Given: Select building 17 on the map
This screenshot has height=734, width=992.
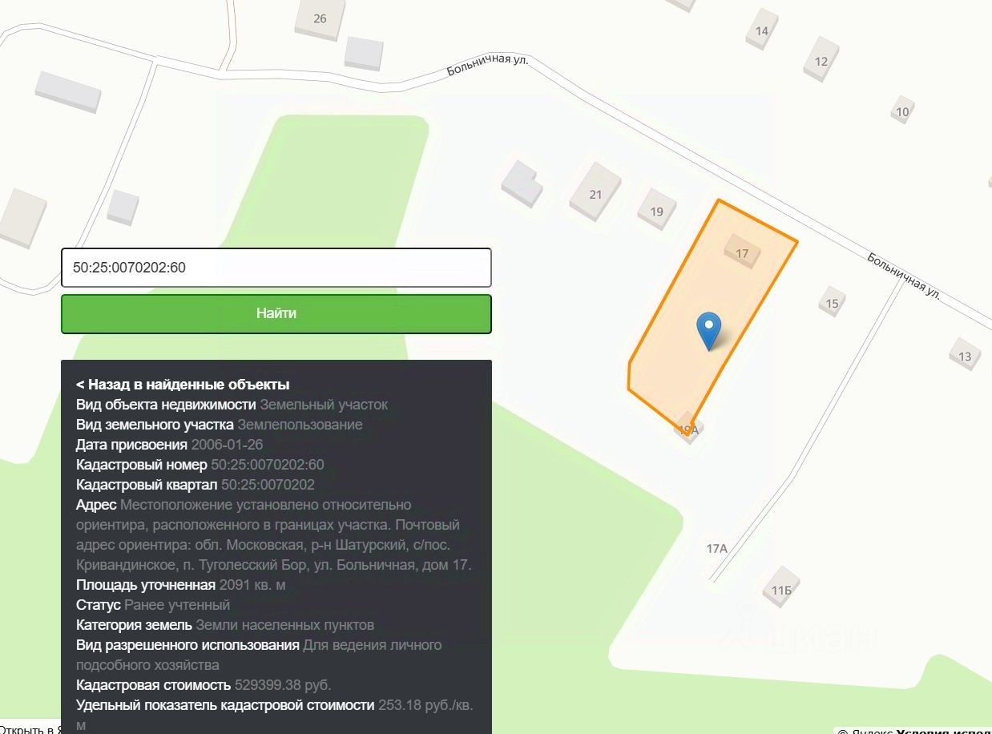Looking at the screenshot, I should (742, 252).
